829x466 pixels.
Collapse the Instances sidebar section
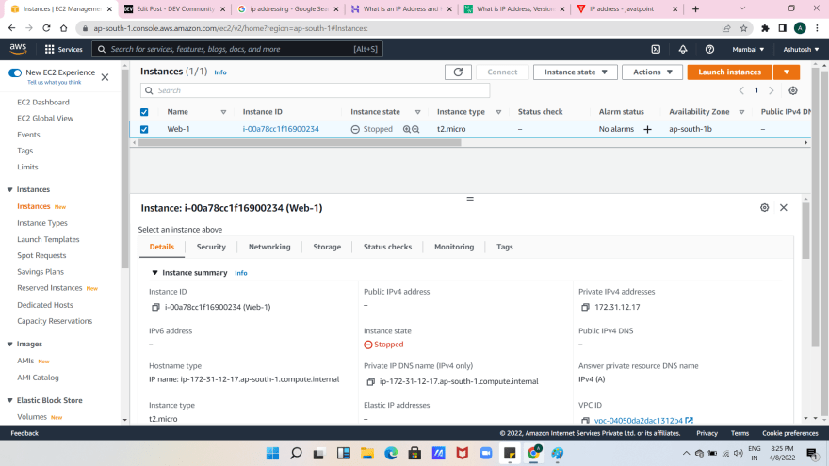click(9, 189)
